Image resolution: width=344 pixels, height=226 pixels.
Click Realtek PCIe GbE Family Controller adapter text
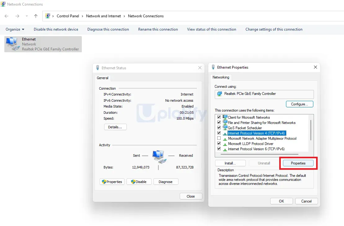50,49
